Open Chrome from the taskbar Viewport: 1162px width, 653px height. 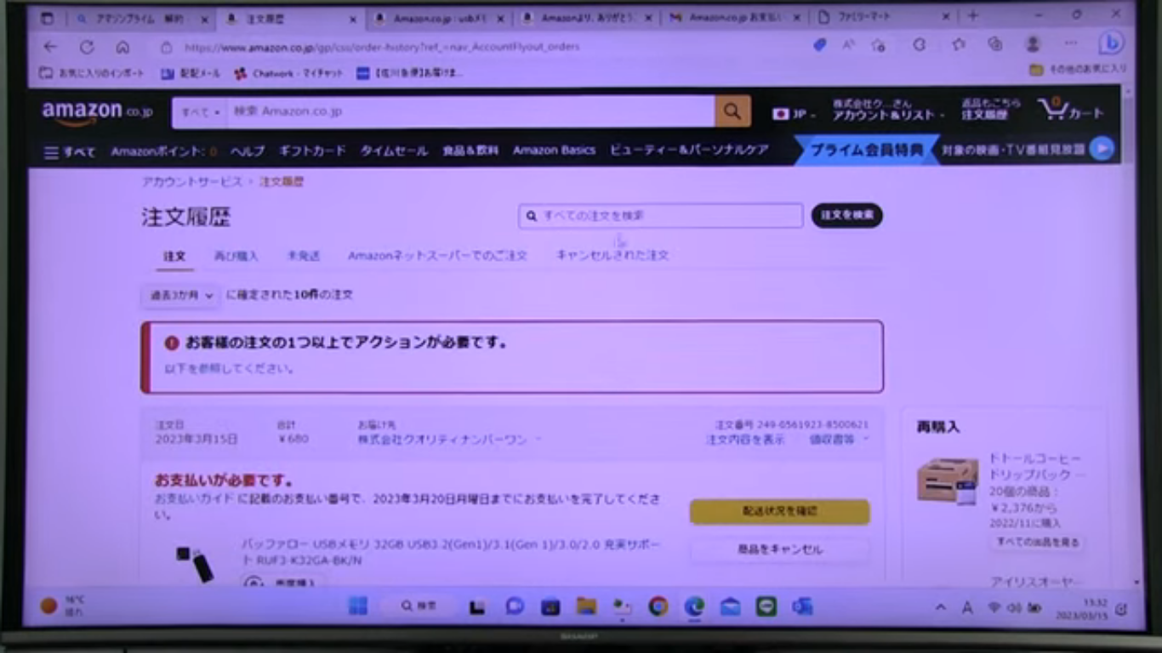658,606
